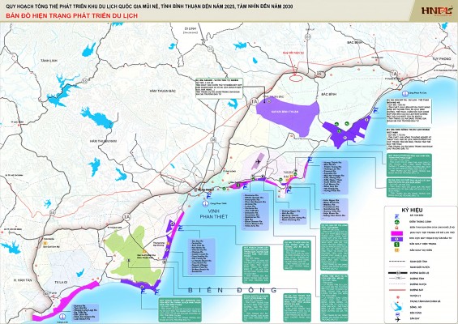The width and height of the screenshot is (458, 324).
Task: Click the Biển Đông sea label
Action: click(x=232, y=290)
